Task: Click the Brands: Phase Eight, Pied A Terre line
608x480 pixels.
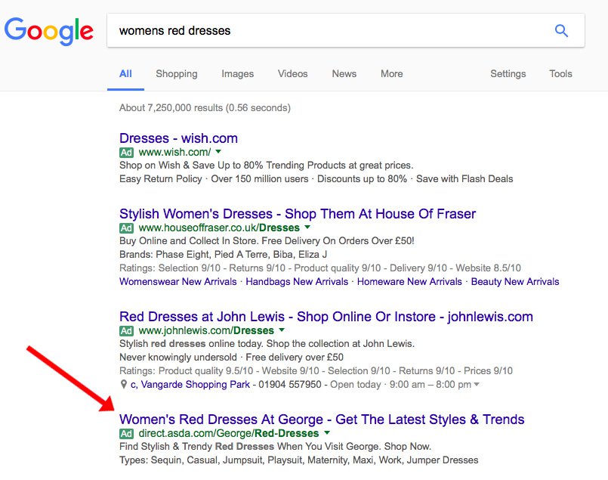Action: click(x=223, y=255)
